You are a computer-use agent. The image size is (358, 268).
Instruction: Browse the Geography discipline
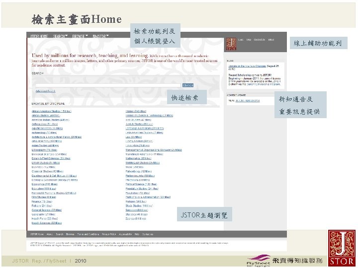(43, 214)
